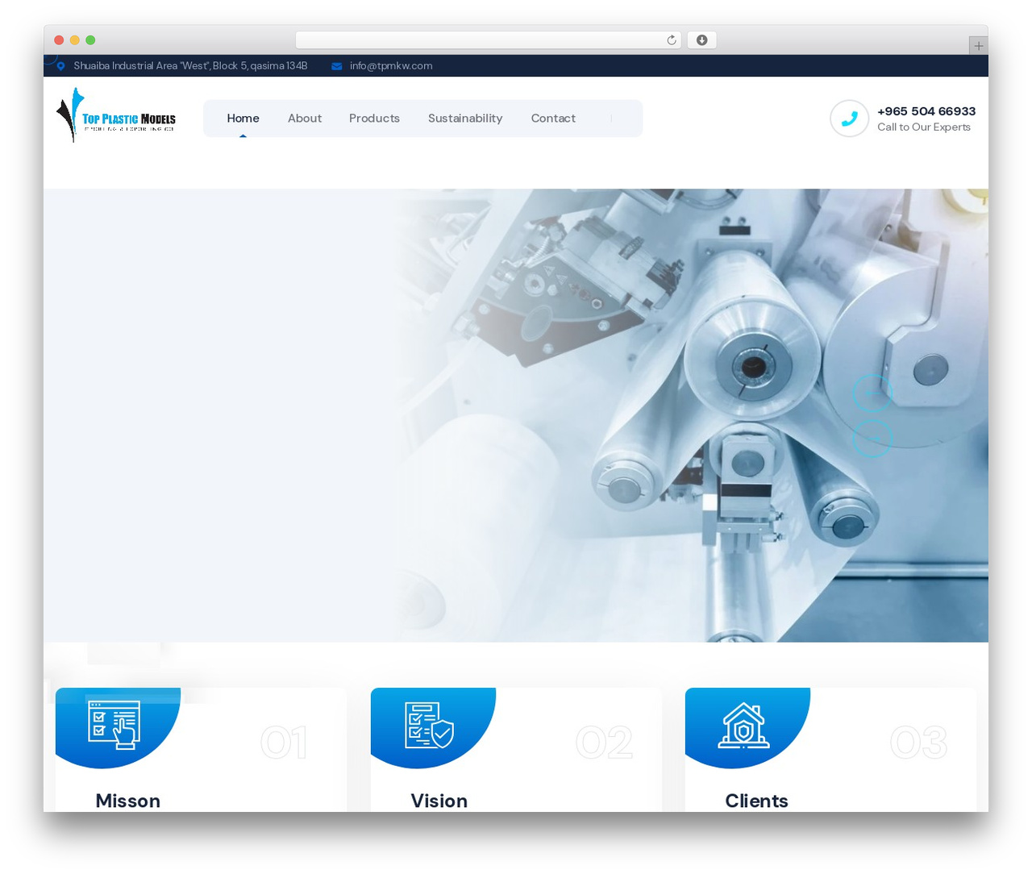1032x874 pixels.
Task: Open the Contact page
Action: (553, 119)
